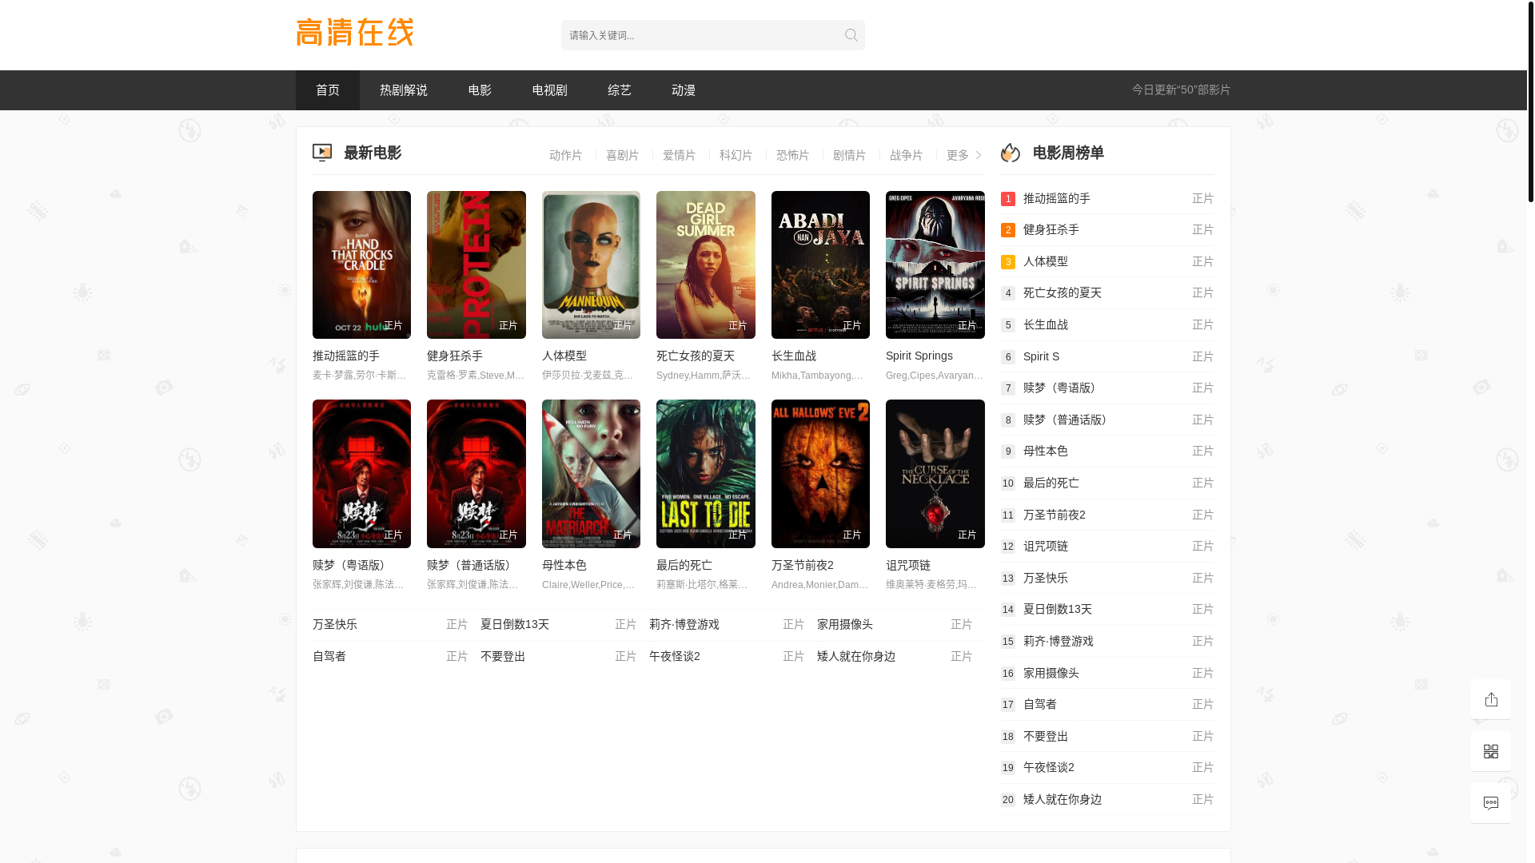Select the 恐怖片 category link

click(793, 155)
